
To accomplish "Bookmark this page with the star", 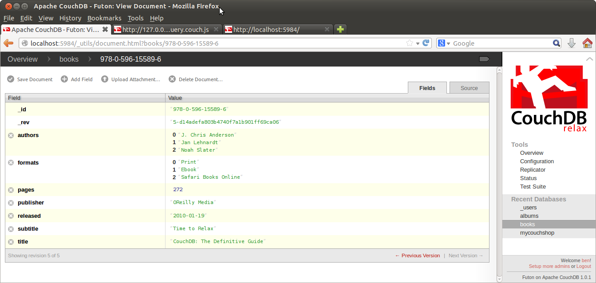I will click(409, 43).
